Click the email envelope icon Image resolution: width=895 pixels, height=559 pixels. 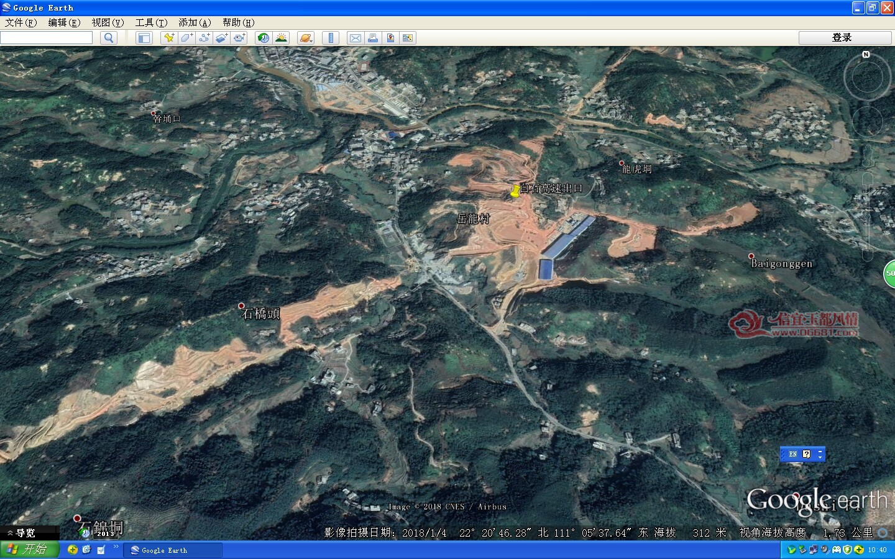pyautogui.click(x=355, y=38)
